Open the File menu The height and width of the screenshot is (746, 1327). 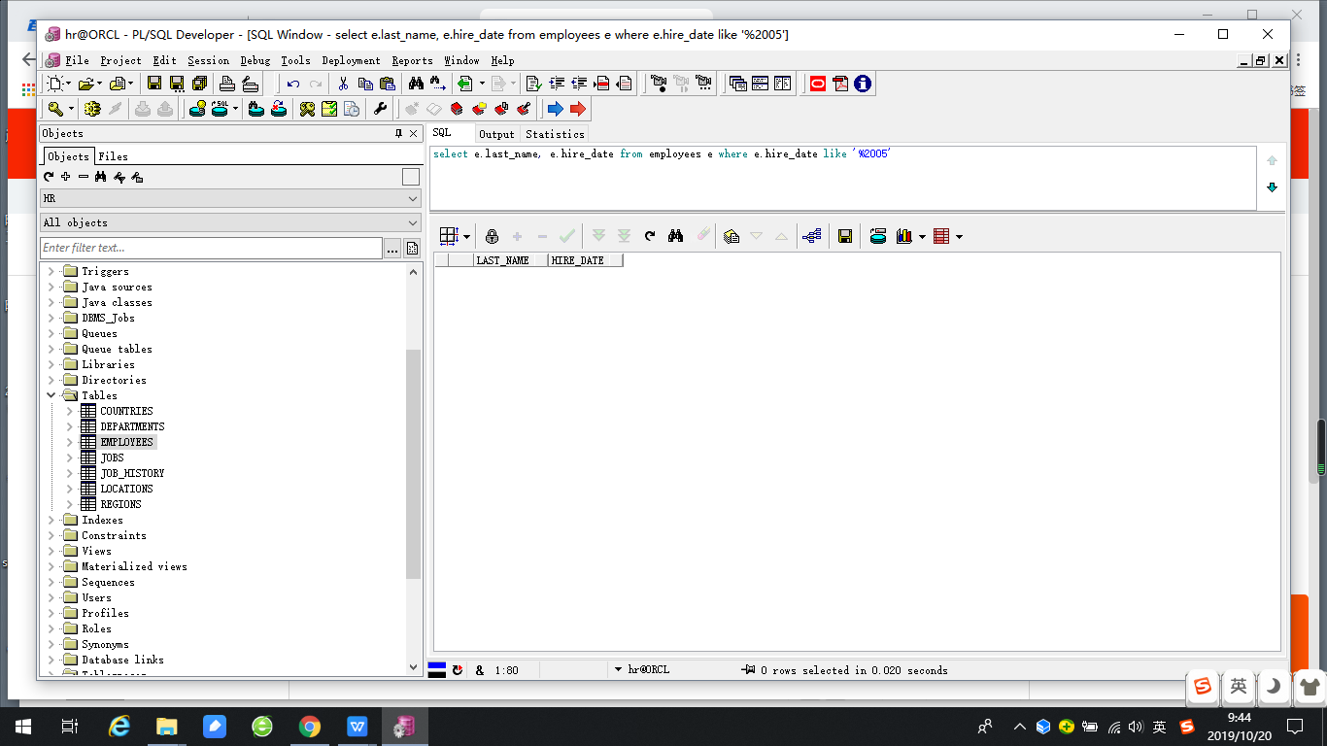(x=77, y=60)
